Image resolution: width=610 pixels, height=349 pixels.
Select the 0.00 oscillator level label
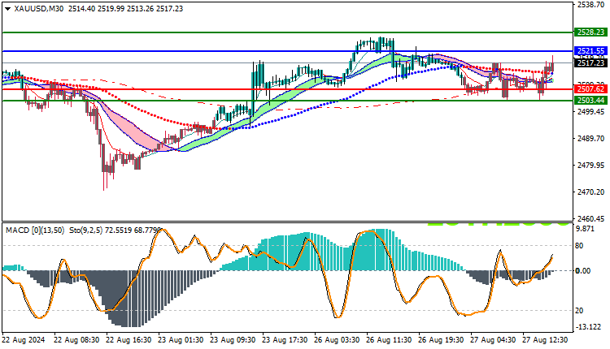point(583,271)
